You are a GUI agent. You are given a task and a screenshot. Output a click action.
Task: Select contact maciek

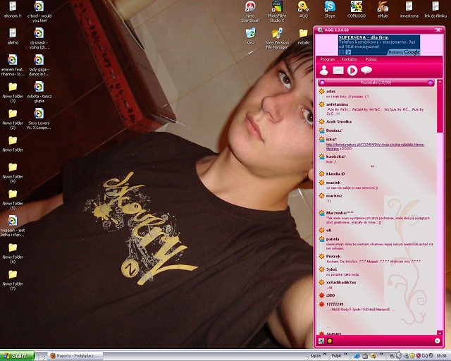click(x=376, y=185)
